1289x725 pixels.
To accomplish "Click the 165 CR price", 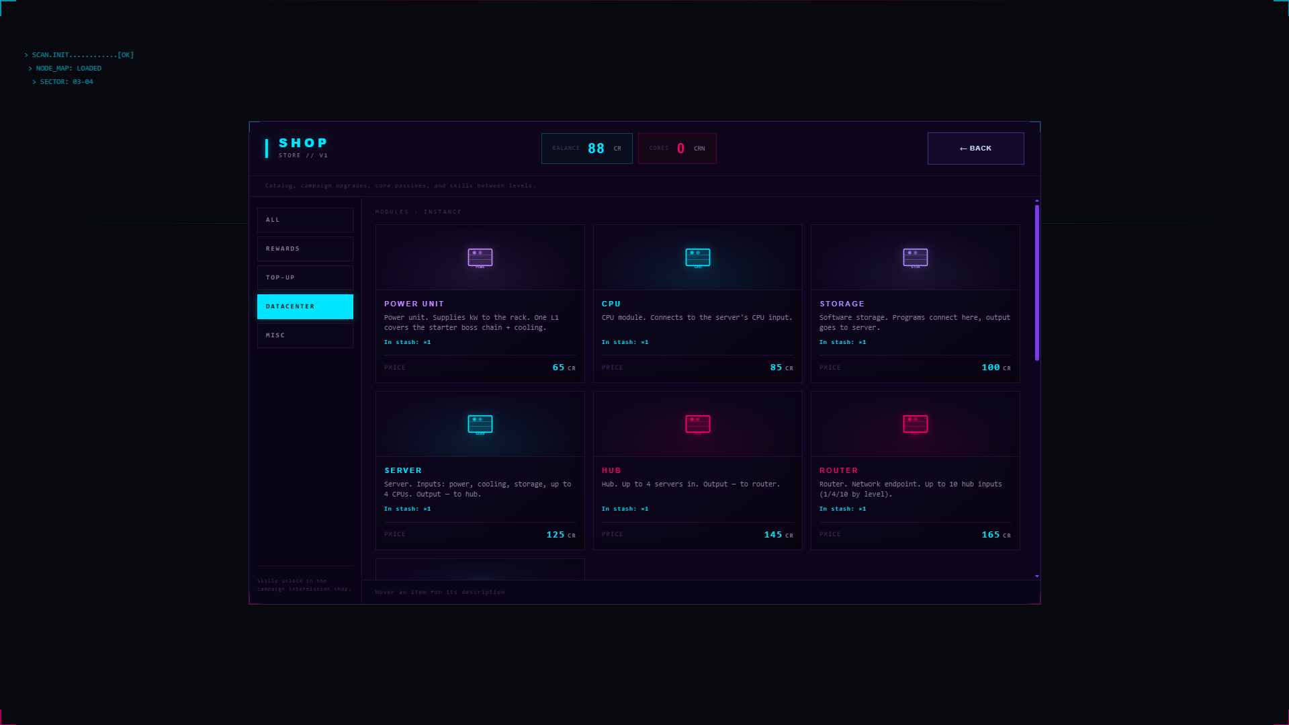I will tap(996, 535).
